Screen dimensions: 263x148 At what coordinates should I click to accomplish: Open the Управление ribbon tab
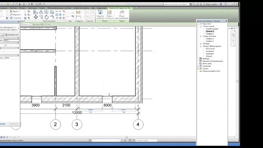102,8
